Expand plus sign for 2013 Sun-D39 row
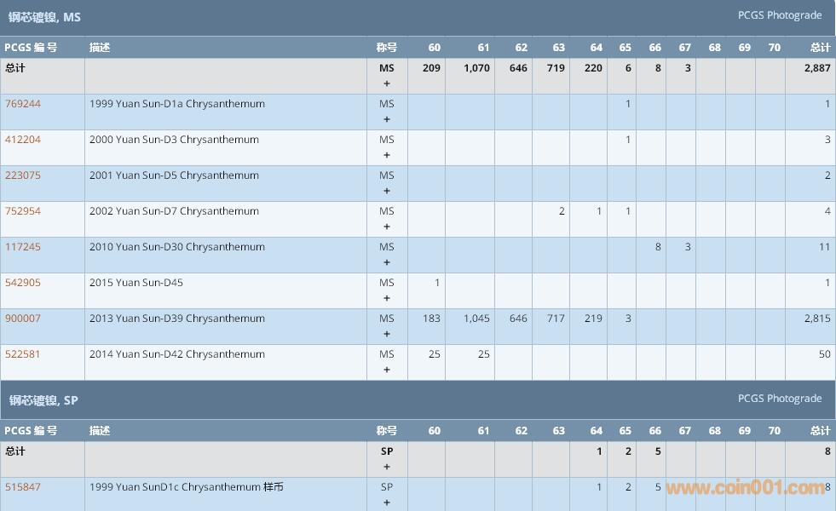836x511 pixels. tap(387, 334)
